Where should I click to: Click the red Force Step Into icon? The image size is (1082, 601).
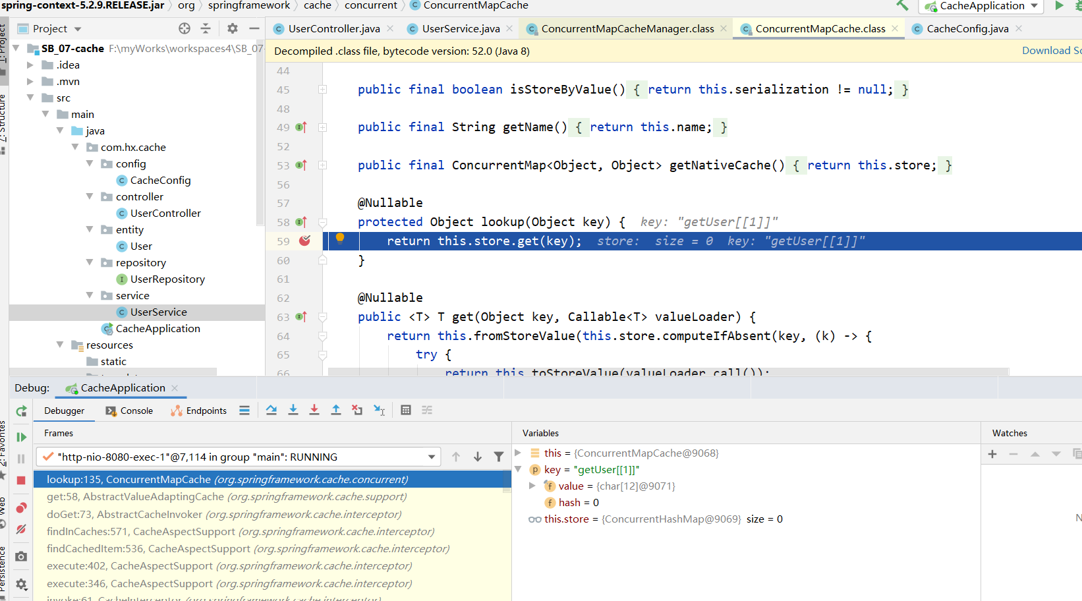pyautogui.click(x=314, y=410)
